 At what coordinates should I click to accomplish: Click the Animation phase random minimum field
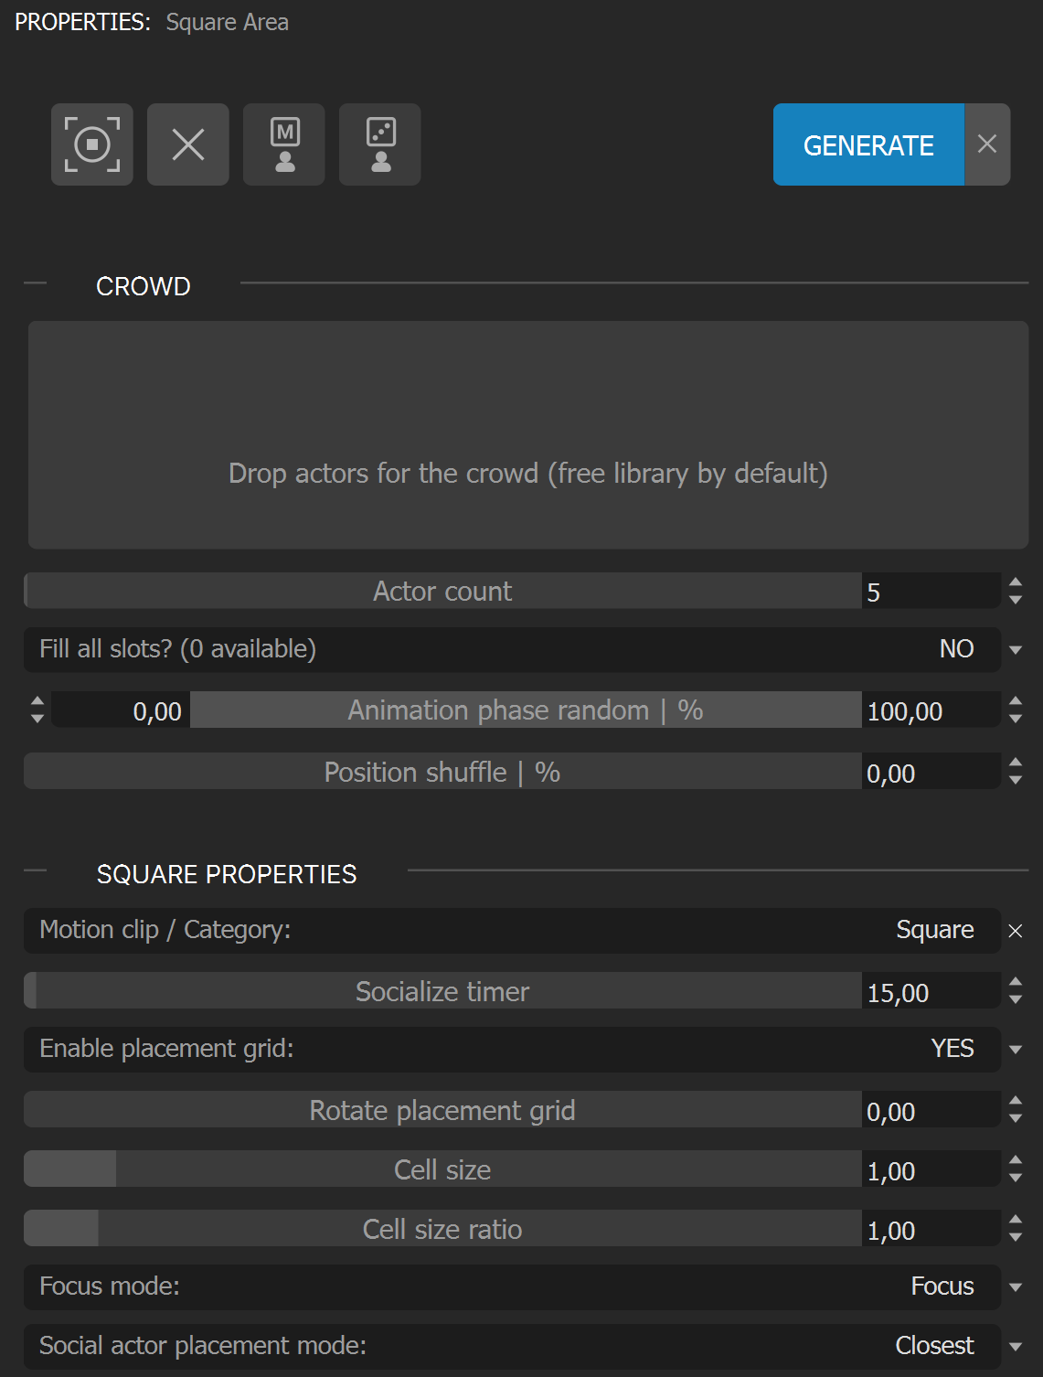[x=121, y=710]
